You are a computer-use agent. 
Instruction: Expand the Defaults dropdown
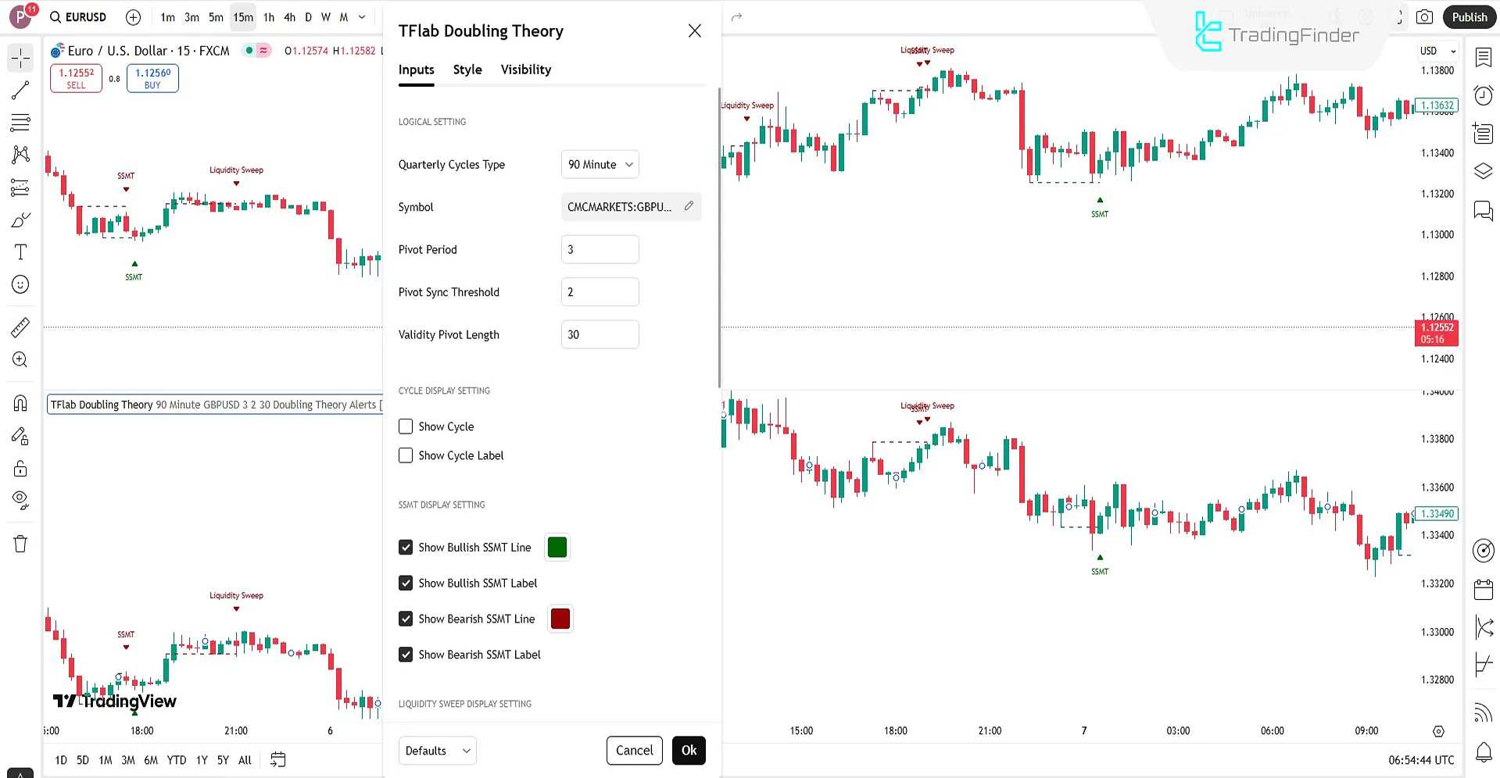coord(437,750)
